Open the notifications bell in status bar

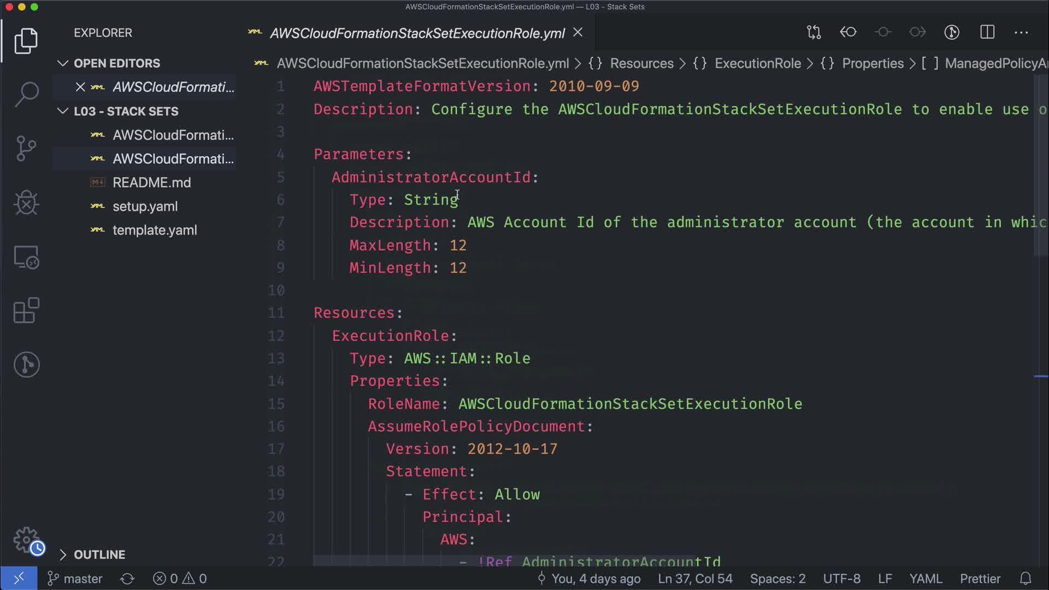point(1026,579)
